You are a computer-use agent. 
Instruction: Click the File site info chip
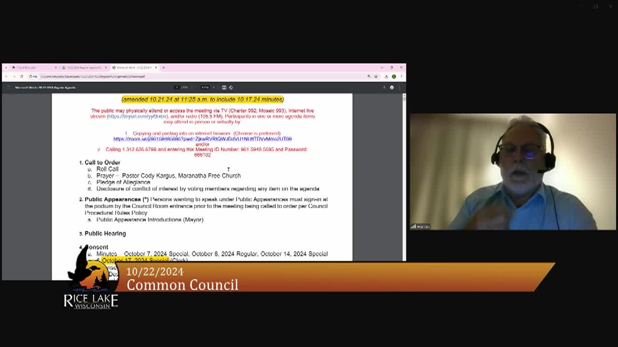33,76
